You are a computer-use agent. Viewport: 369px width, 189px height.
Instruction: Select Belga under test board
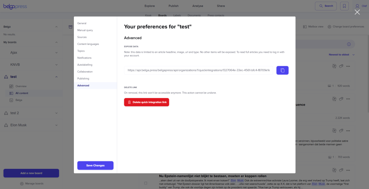click(19, 100)
